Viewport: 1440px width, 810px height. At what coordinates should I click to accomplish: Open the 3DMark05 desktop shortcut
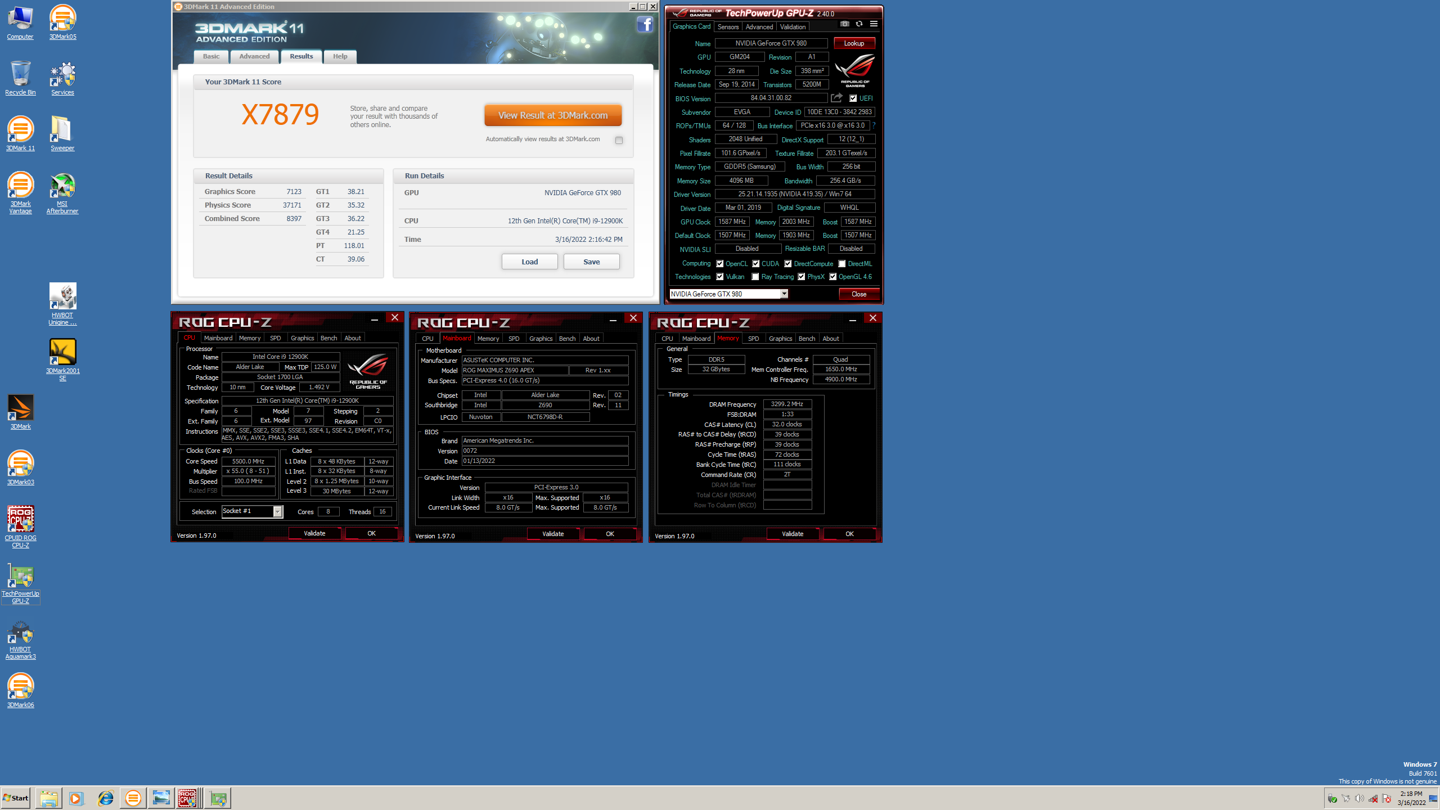(x=62, y=22)
